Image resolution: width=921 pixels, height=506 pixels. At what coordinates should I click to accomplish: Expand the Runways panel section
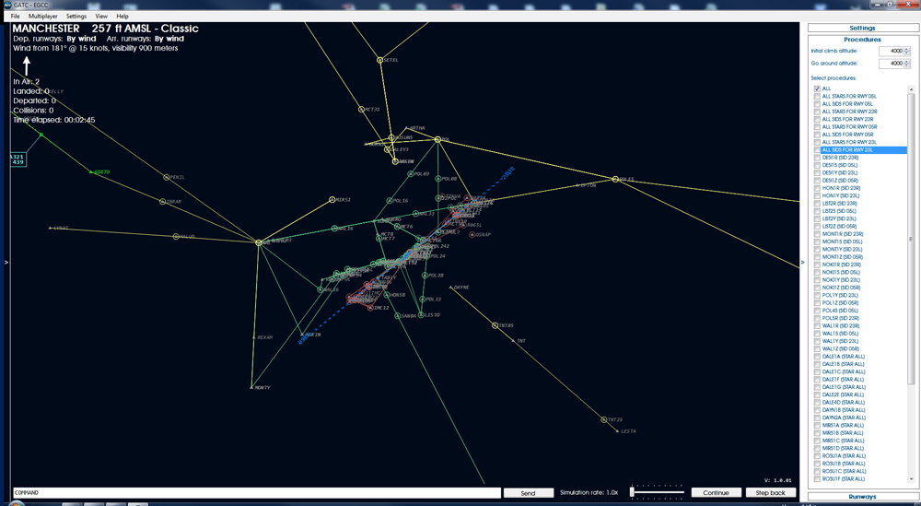[862, 497]
